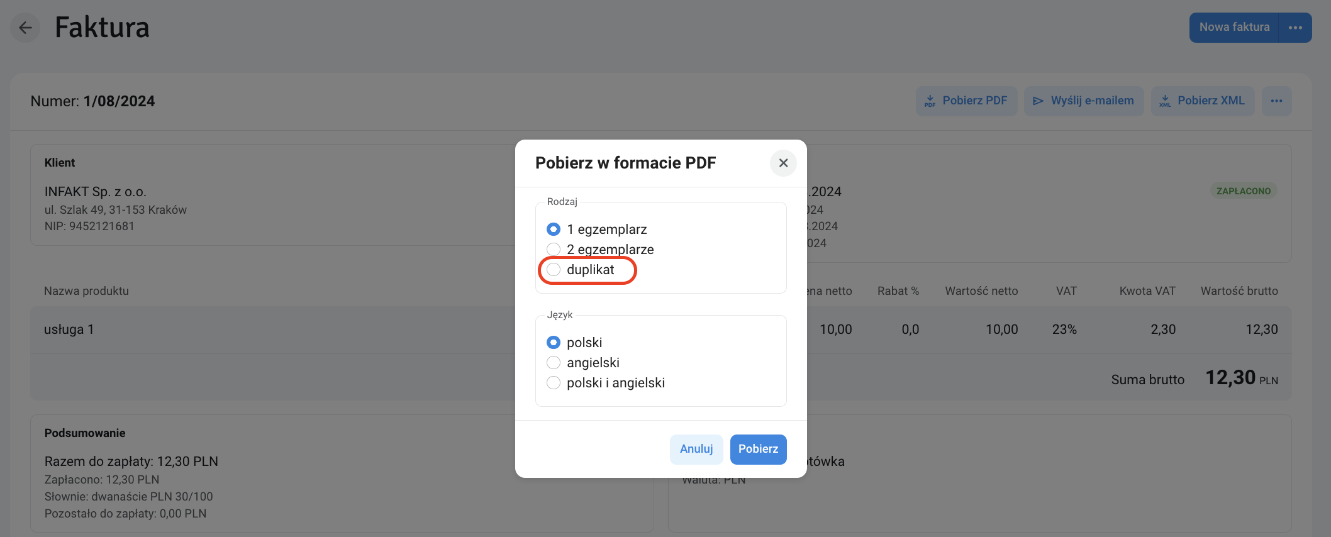Select the 1 egzemplarz radio option
This screenshot has height=537, width=1331.
point(554,230)
